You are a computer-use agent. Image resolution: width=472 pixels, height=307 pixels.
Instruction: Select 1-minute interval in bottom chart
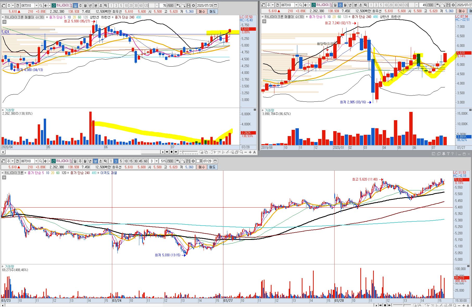[111, 161]
